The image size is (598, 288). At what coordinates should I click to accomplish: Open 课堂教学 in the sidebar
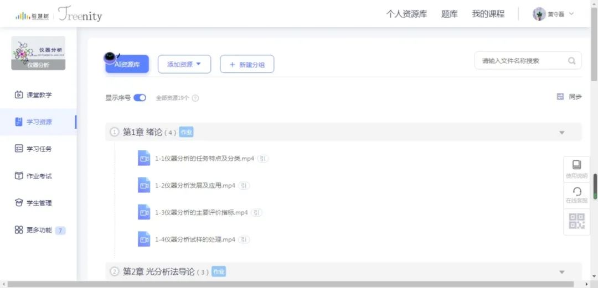click(38, 95)
